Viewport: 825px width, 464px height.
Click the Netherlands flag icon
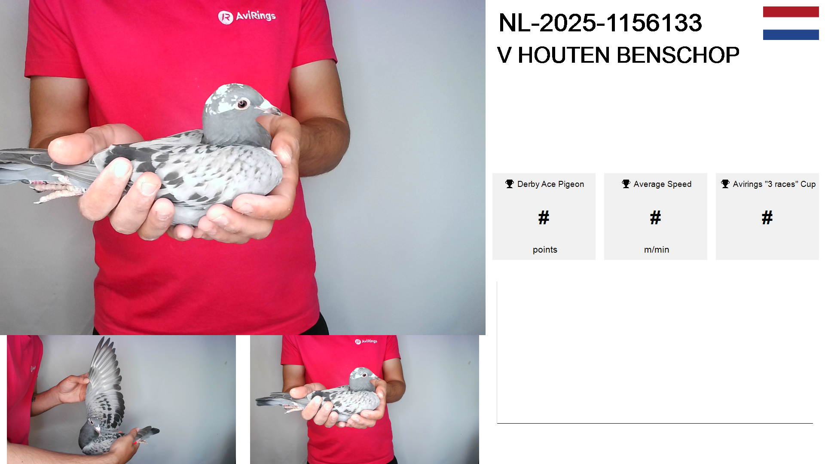(x=791, y=23)
